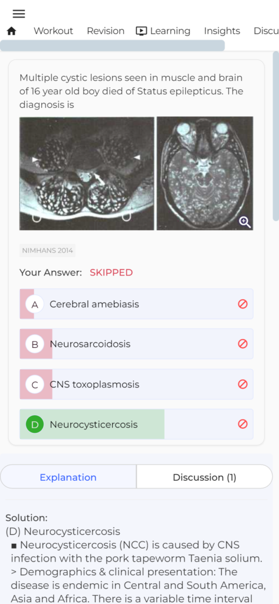Switch to the Insights tab
This screenshot has width=279, height=604.
[x=222, y=31]
